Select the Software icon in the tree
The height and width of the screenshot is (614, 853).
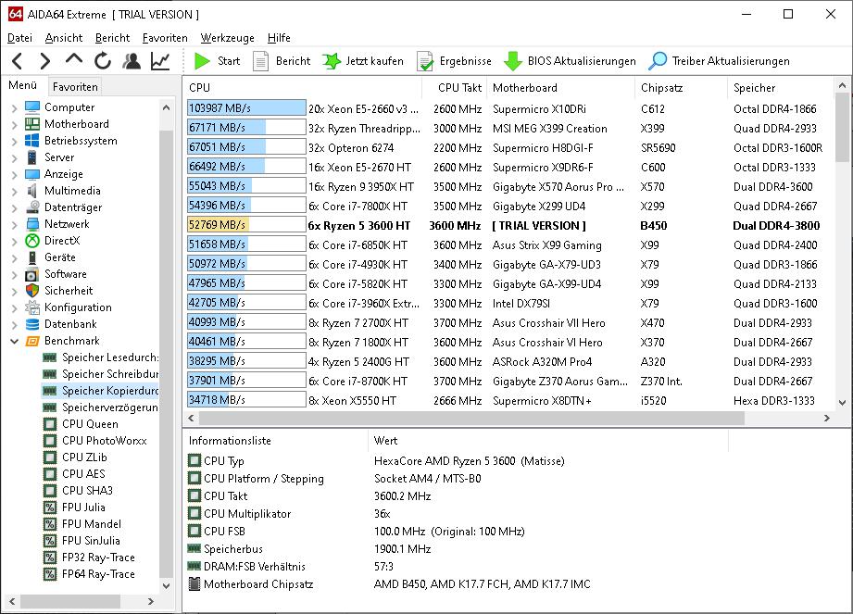tap(32, 274)
